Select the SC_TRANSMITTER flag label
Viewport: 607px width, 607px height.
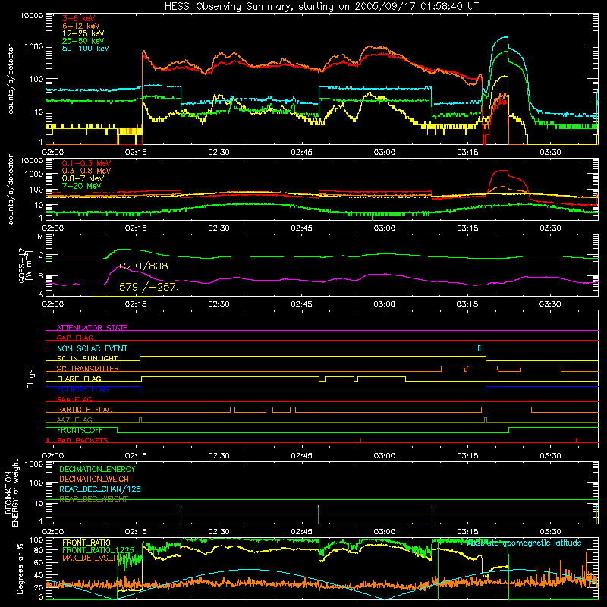tap(88, 369)
